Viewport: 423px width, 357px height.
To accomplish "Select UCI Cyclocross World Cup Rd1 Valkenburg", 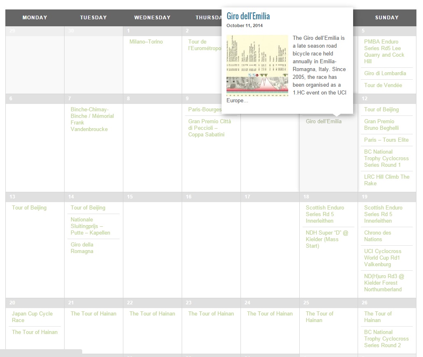I will click(382, 258).
